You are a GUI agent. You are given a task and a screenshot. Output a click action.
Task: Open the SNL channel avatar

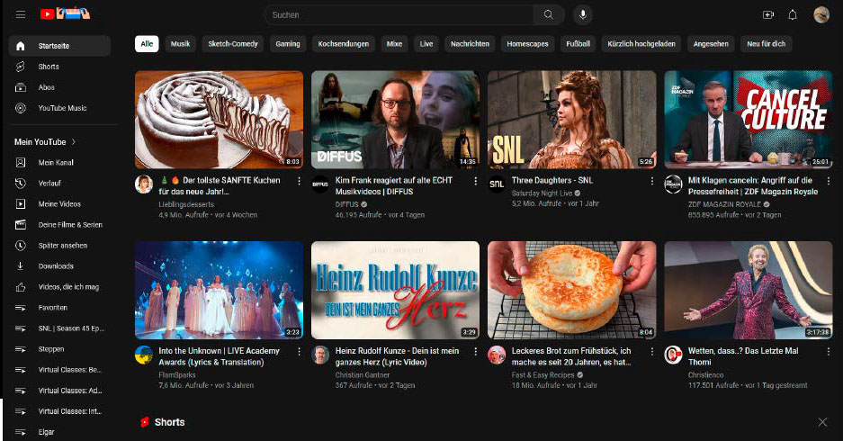click(x=497, y=184)
